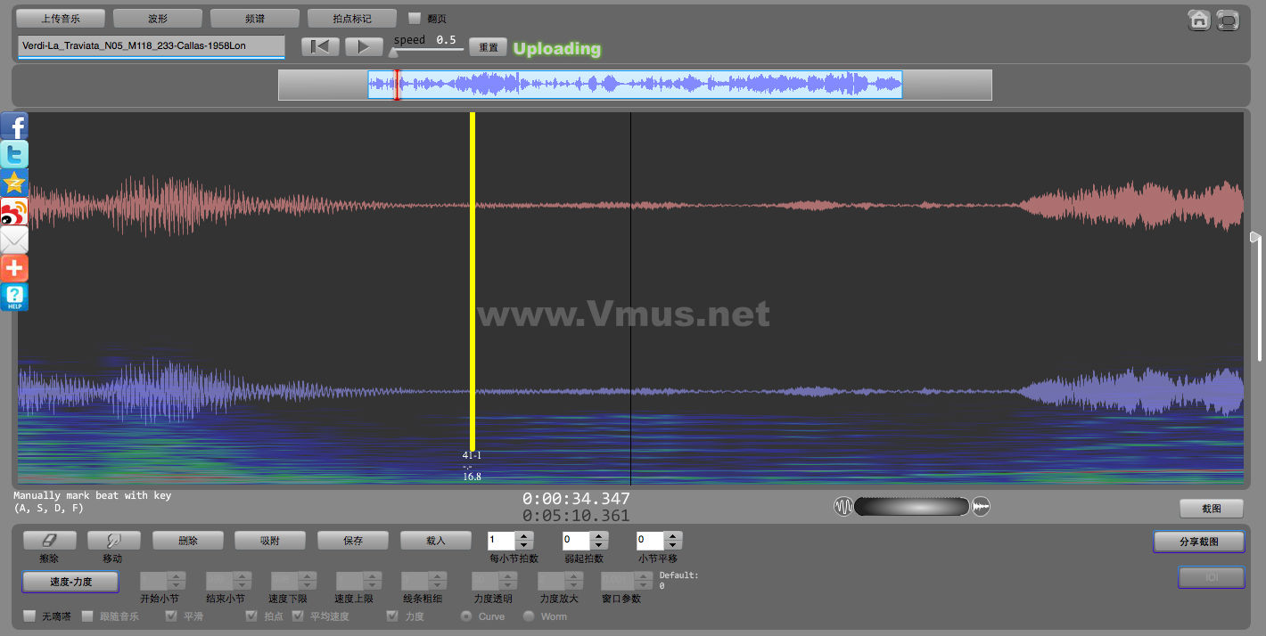The width and height of the screenshot is (1266, 636).
Task: Select the yellow beat marker 41-1
Action: pos(473,281)
